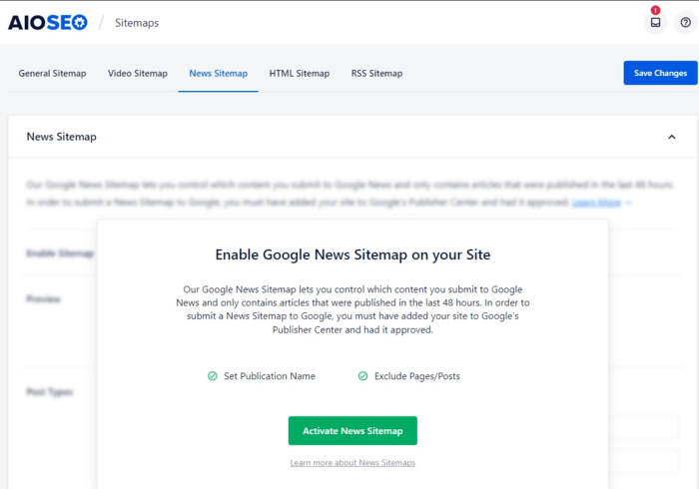Switch to the General Sitemap tab
This screenshot has width=699, height=489.
coord(52,73)
